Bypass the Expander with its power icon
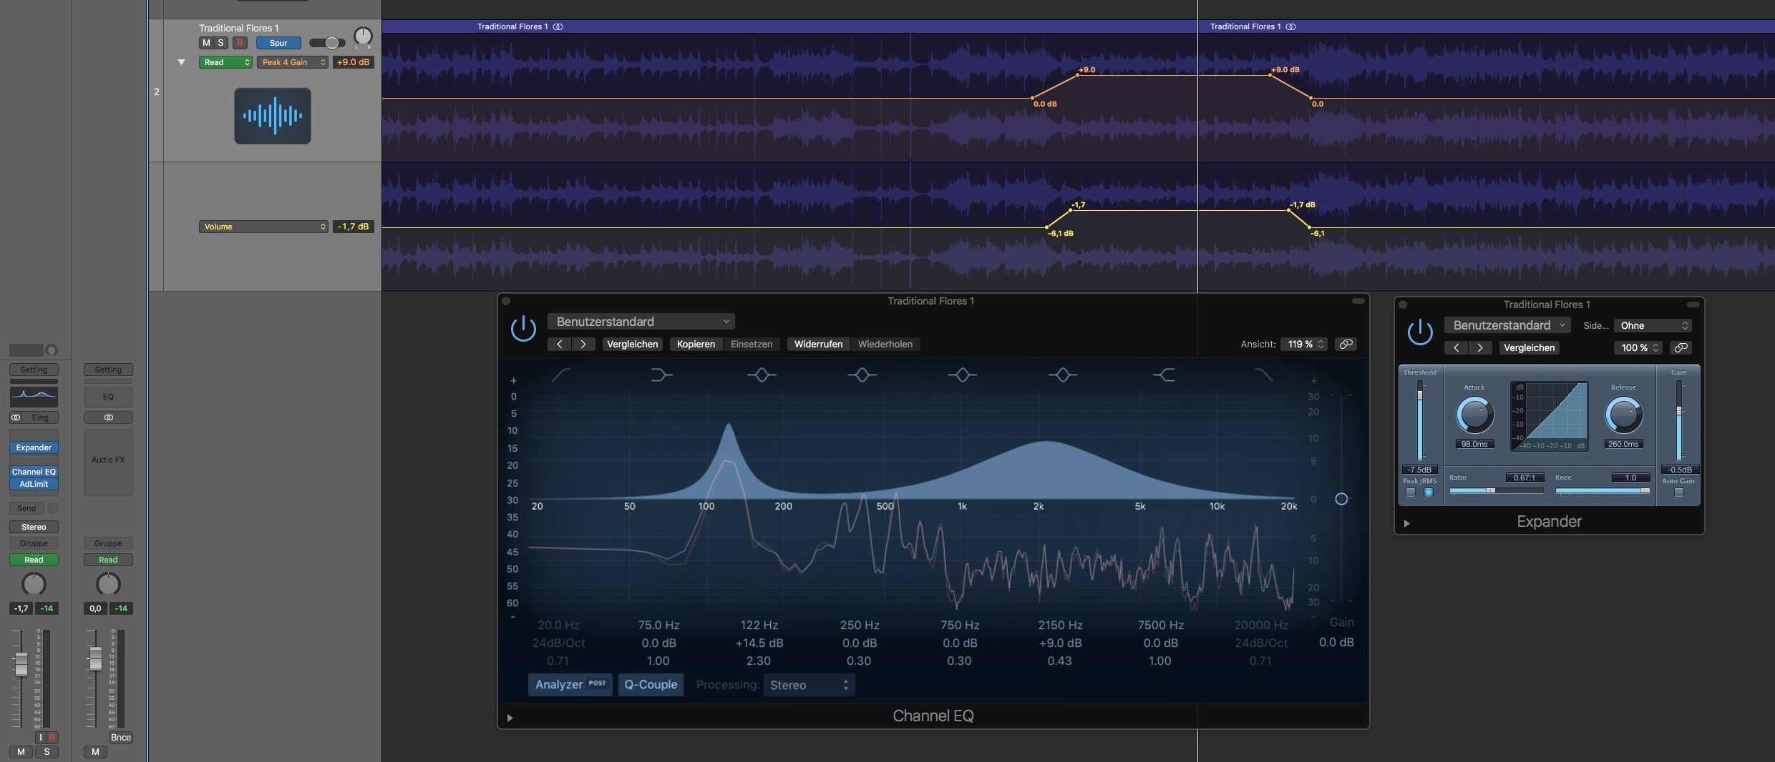1775x762 pixels. tap(1420, 332)
